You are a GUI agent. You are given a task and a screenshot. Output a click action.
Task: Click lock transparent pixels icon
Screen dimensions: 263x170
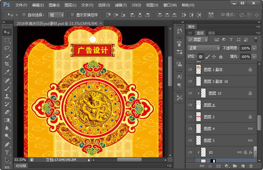tap(201, 57)
